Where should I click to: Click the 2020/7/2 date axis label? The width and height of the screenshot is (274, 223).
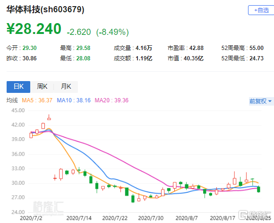31,218
